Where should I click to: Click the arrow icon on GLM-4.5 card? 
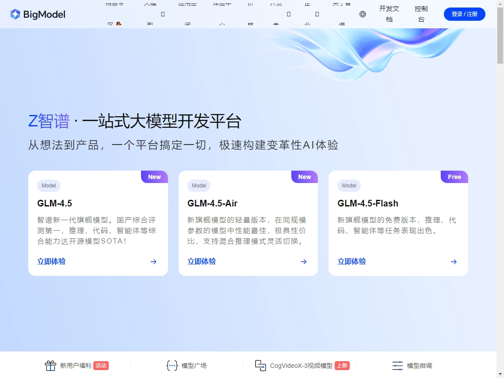pyautogui.click(x=153, y=262)
